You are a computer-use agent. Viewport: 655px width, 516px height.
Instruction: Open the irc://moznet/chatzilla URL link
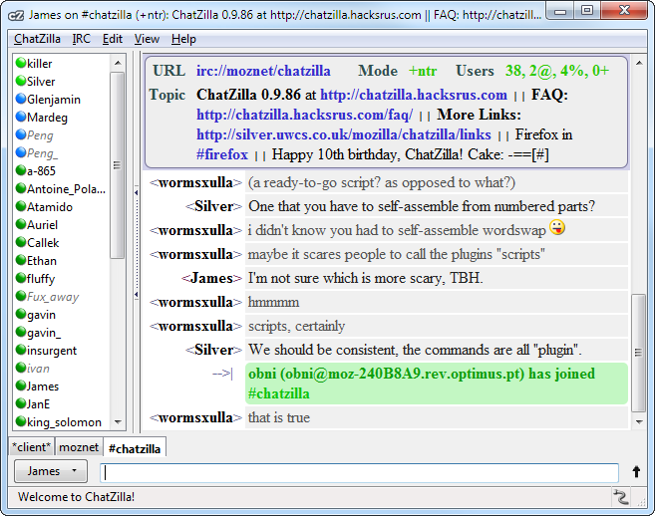tap(264, 72)
